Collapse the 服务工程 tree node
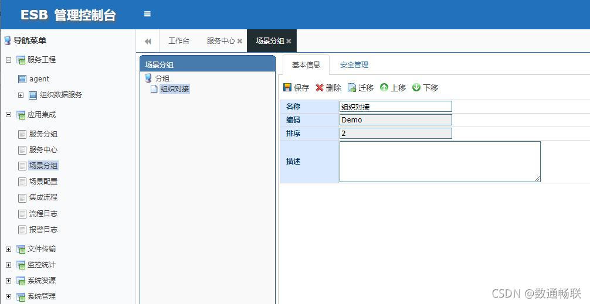590x304 pixels. [9, 60]
